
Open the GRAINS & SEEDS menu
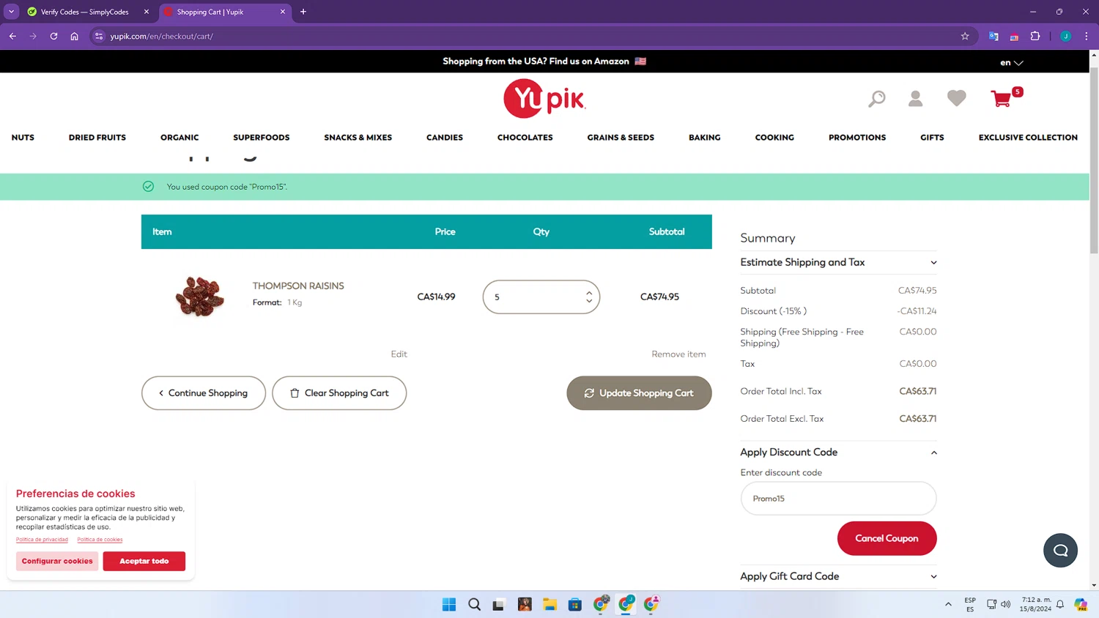(x=621, y=138)
